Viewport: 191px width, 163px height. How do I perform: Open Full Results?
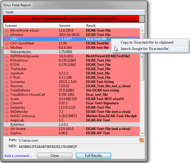coord(93,156)
